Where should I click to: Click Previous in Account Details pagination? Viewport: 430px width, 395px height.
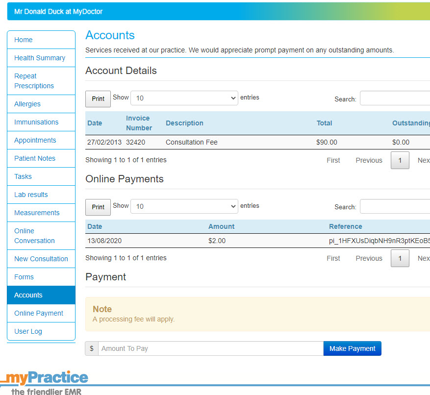[369, 160]
